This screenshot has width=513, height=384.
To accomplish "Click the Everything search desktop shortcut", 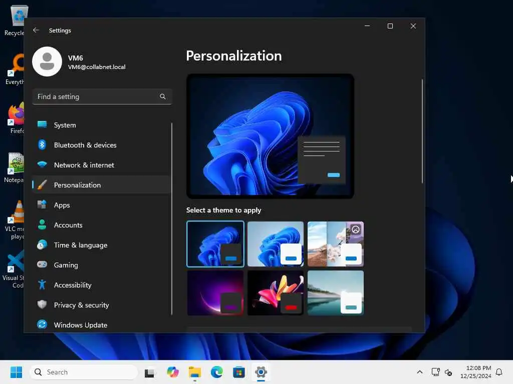I will [15, 69].
